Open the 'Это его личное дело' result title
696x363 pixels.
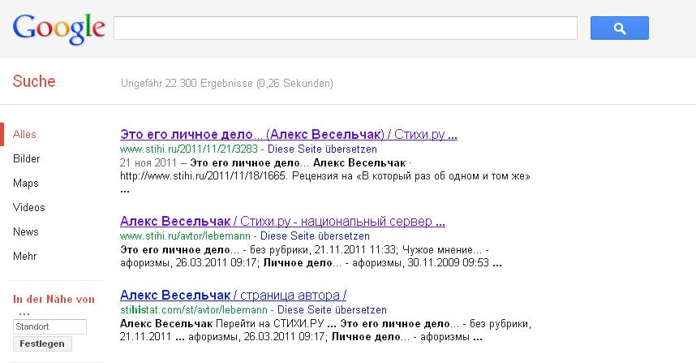(x=289, y=134)
